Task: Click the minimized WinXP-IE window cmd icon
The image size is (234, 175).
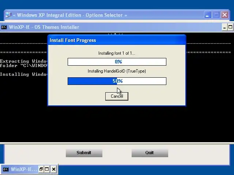Action: [6, 169]
